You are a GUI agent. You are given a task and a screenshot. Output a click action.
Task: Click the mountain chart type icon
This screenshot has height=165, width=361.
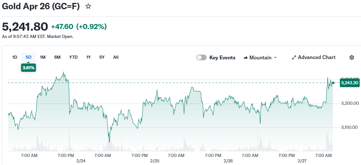245,58
